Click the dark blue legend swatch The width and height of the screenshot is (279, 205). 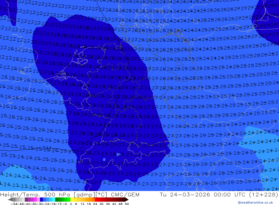41,199
